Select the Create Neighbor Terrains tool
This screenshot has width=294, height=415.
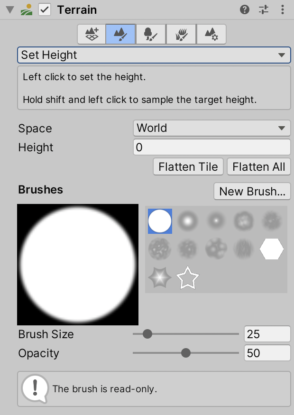pyautogui.click(x=92, y=34)
